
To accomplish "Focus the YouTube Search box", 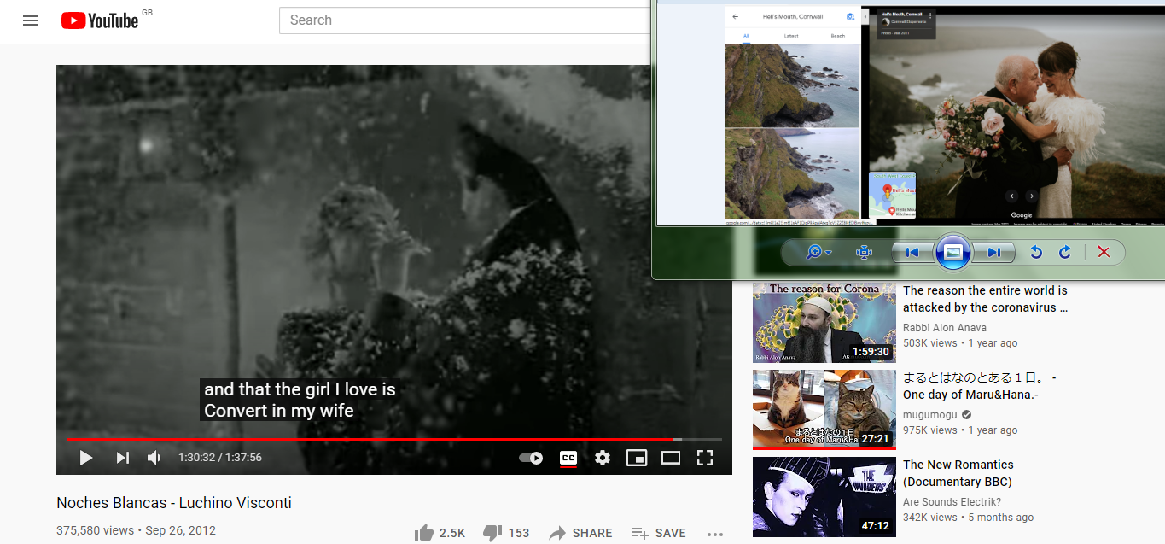I will pyautogui.click(x=465, y=20).
